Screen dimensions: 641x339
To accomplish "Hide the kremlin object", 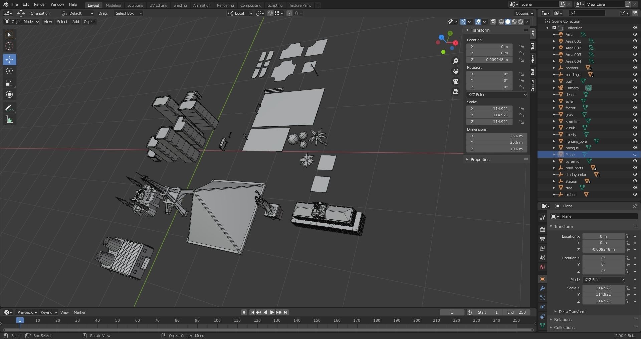I will tap(635, 121).
